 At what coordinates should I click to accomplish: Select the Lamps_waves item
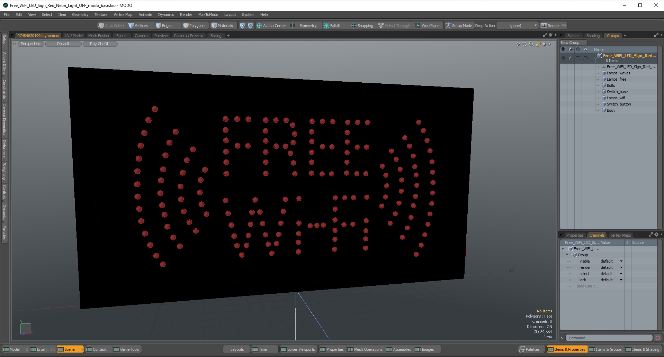[618, 73]
